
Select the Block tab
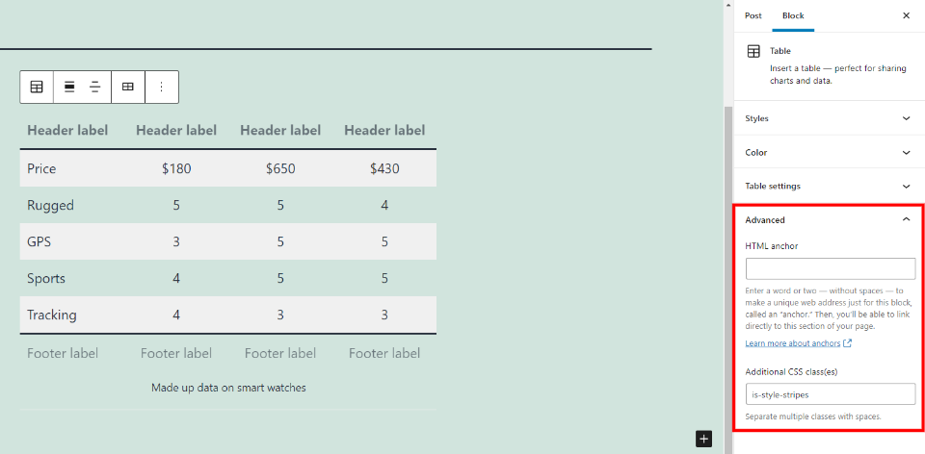793,15
